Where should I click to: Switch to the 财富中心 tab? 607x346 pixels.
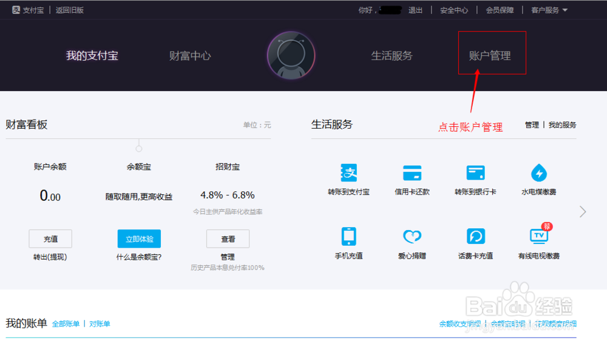click(190, 56)
